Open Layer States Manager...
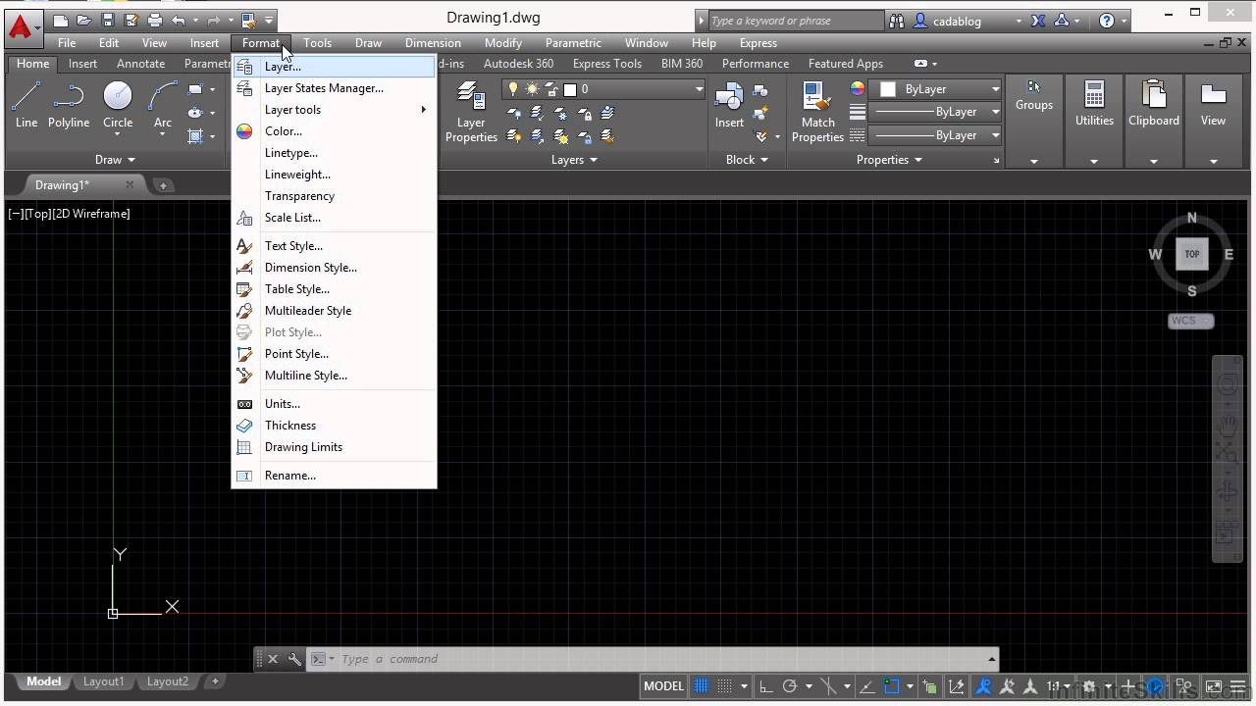The height and width of the screenshot is (706, 1256). tap(334, 88)
